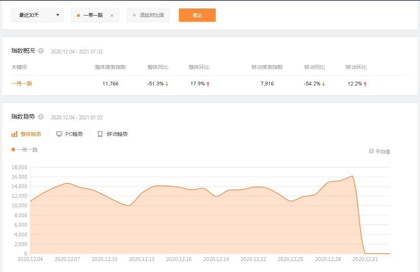Switch to the PC趋势 tab

tap(74, 134)
